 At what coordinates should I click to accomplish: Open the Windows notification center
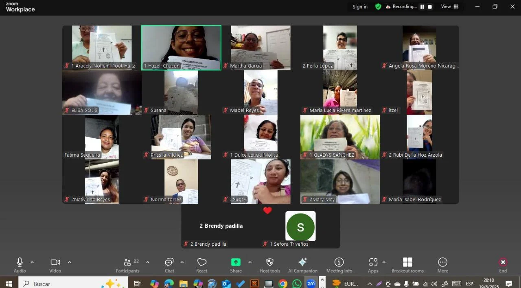tap(509, 284)
